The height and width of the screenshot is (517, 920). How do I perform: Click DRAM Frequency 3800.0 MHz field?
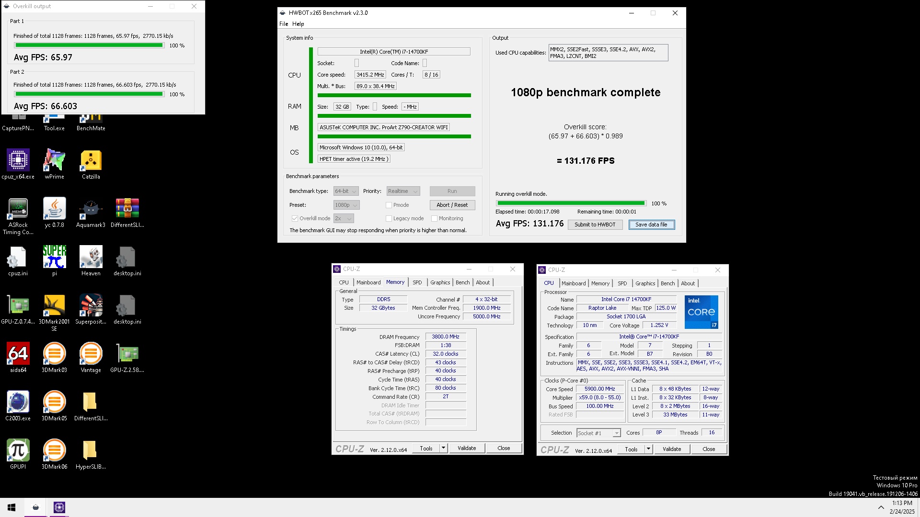[445, 337]
